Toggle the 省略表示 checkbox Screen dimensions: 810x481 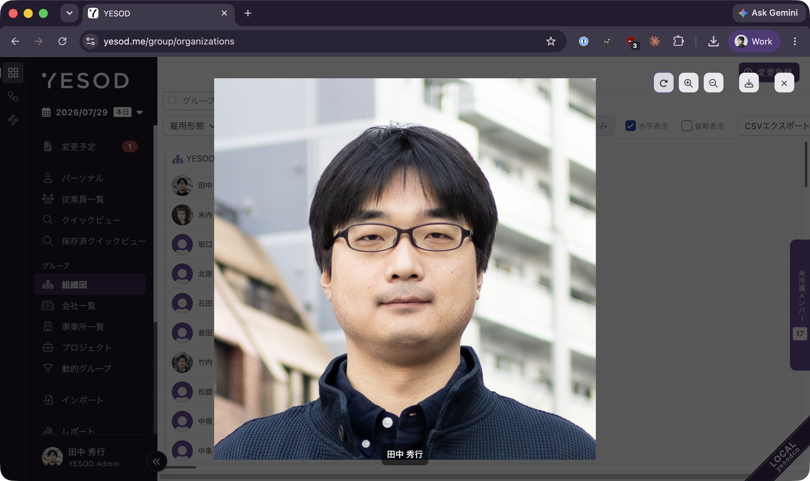pyautogui.click(x=687, y=126)
